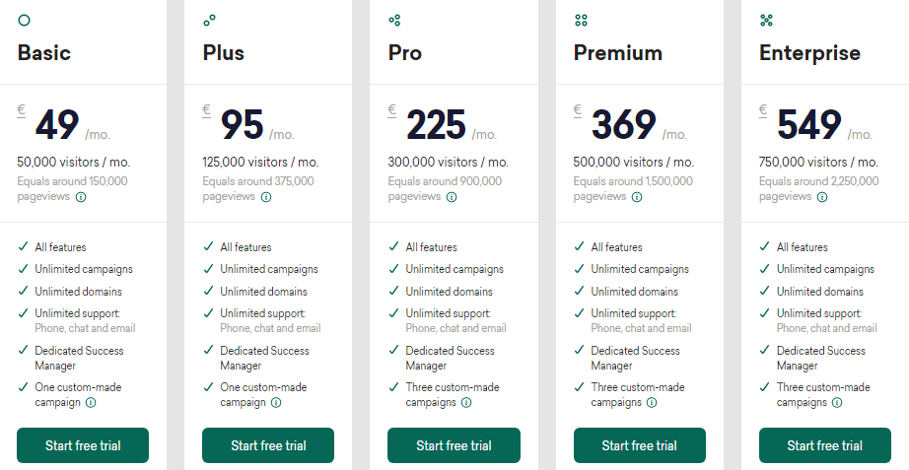Start free trial for Premium plan
909x470 pixels.
[640, 445]
